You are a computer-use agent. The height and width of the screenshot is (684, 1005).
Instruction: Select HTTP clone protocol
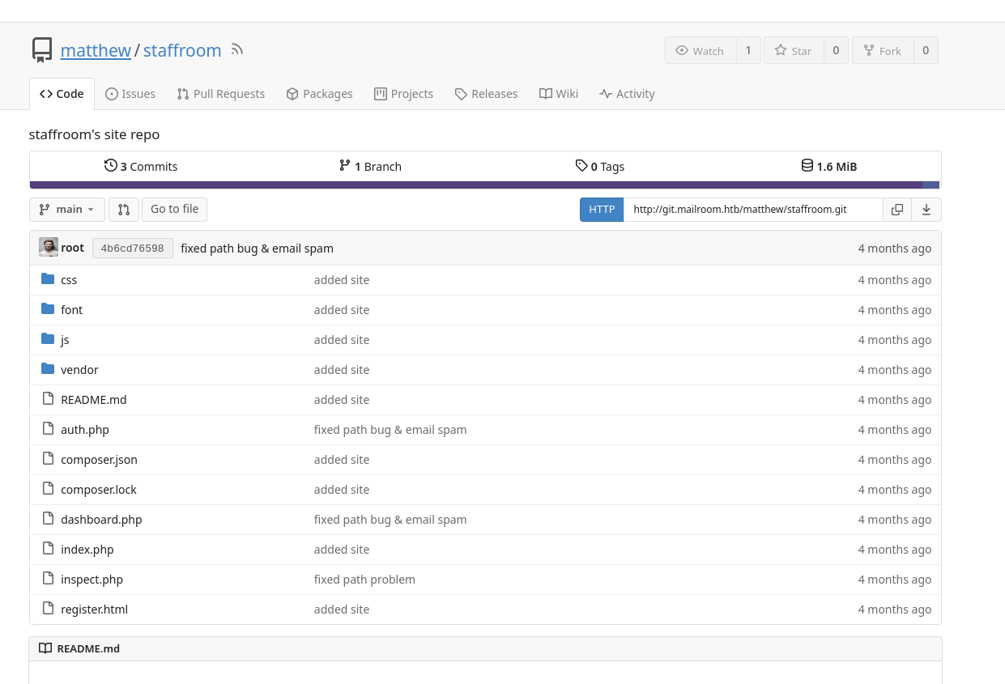(x=601, y=210)
